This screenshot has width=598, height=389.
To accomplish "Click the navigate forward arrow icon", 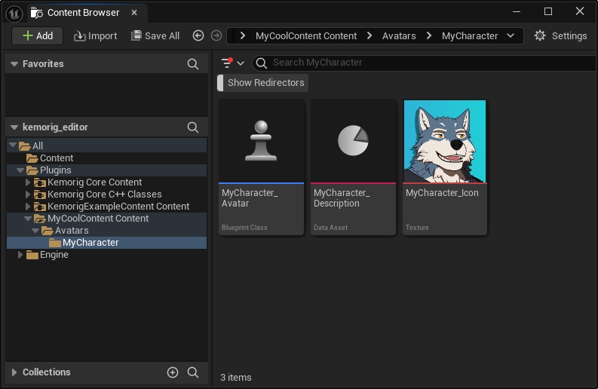I will pos(216,35).
